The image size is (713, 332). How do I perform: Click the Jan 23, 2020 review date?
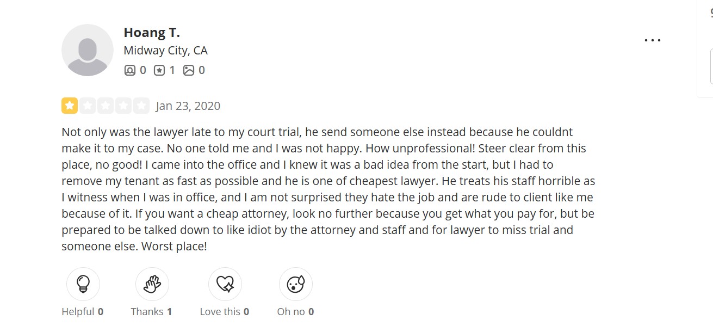pyautogui.click(x=188, y=106)
